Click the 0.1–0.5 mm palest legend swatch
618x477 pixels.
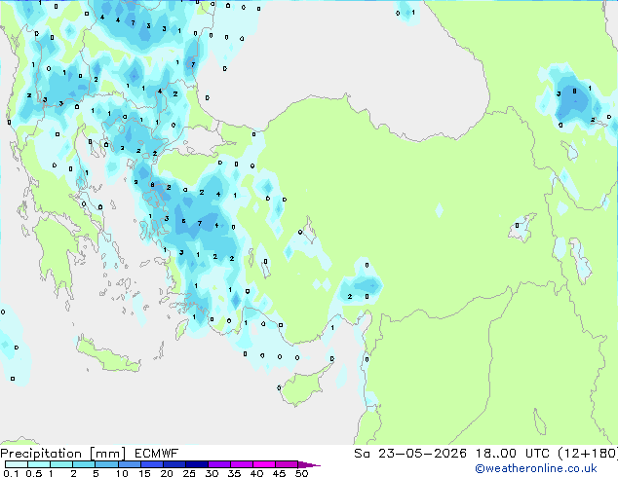(17, 464)
